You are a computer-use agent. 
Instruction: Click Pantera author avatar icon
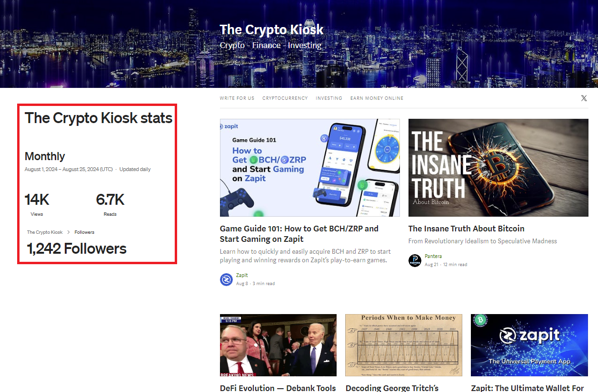coord(415,260)
